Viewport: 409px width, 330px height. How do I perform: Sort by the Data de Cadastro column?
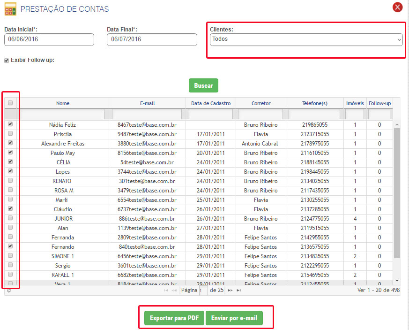tap(211, 103)
